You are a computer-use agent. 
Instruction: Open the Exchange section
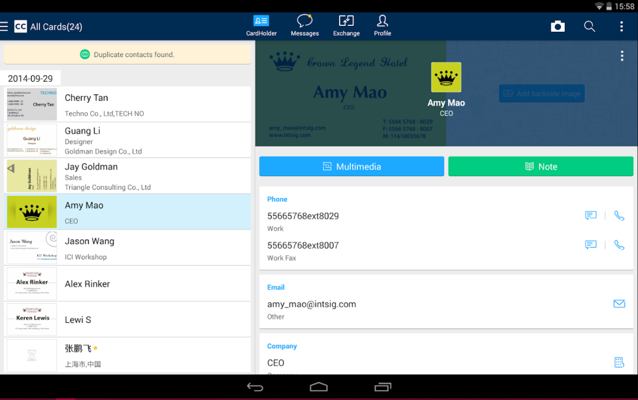(346, 26)
